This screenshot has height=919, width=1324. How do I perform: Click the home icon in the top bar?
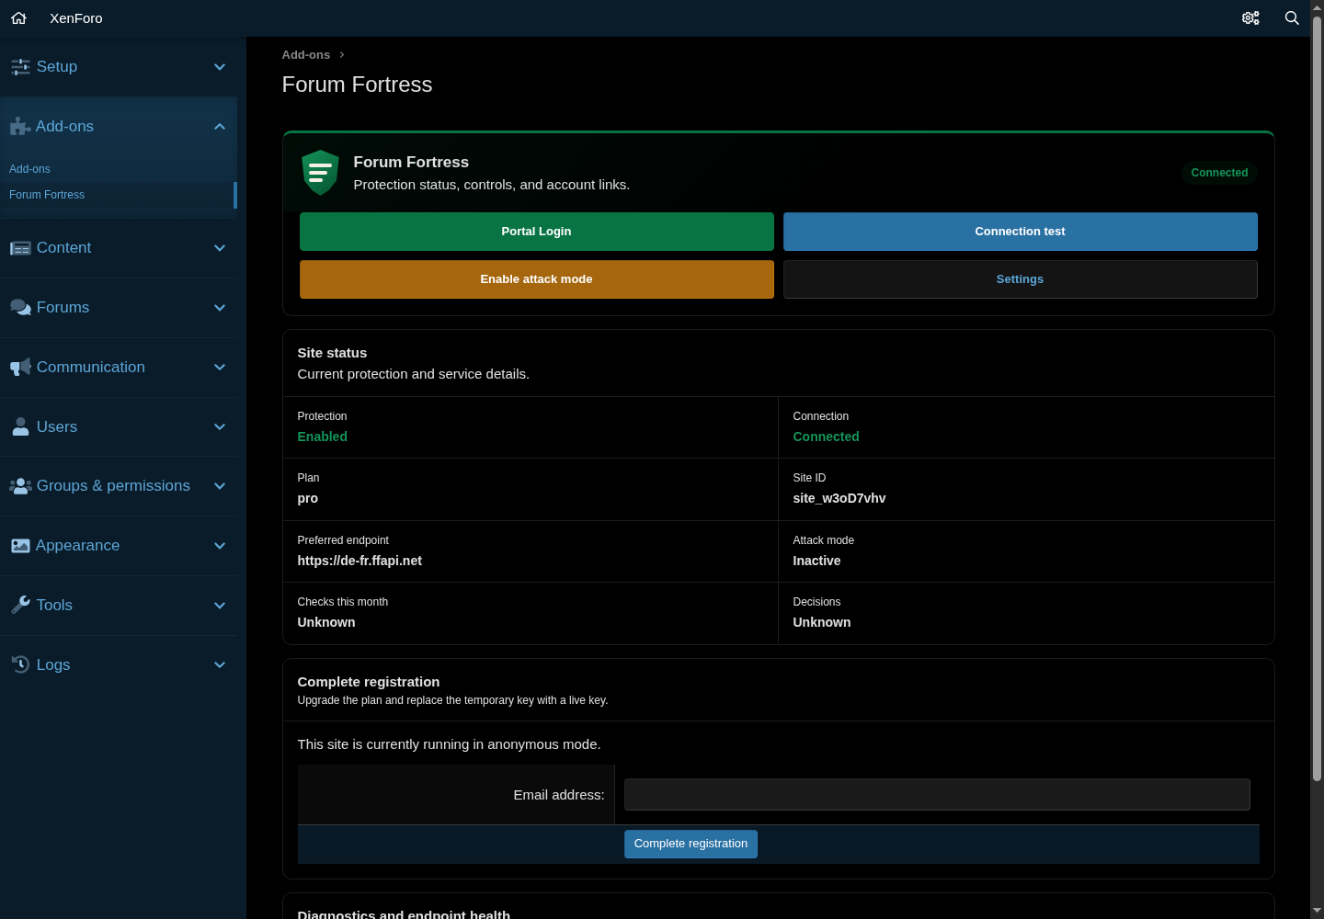[18, 18]
